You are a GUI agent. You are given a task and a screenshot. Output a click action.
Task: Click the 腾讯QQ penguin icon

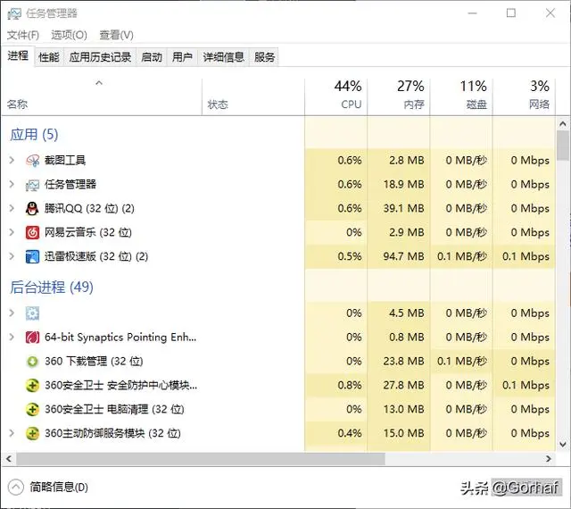[x=32, y=209]
